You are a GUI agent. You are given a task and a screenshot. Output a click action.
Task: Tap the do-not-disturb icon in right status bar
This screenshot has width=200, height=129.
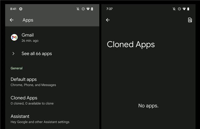click(179, 9)
